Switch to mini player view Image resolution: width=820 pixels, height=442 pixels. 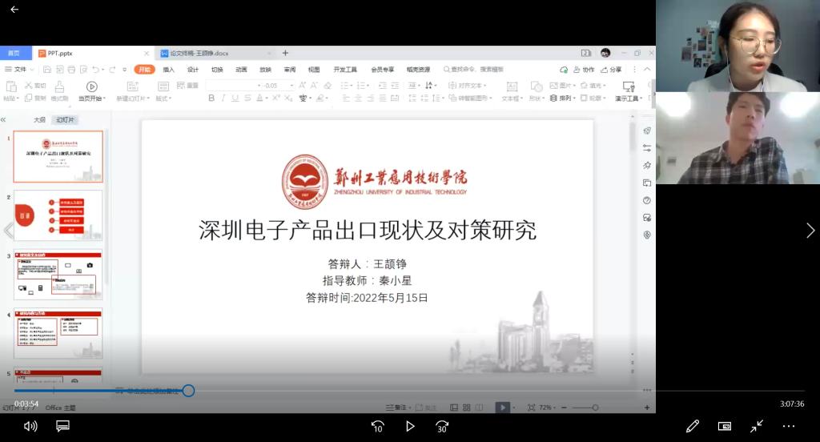(x=725, y=426)
